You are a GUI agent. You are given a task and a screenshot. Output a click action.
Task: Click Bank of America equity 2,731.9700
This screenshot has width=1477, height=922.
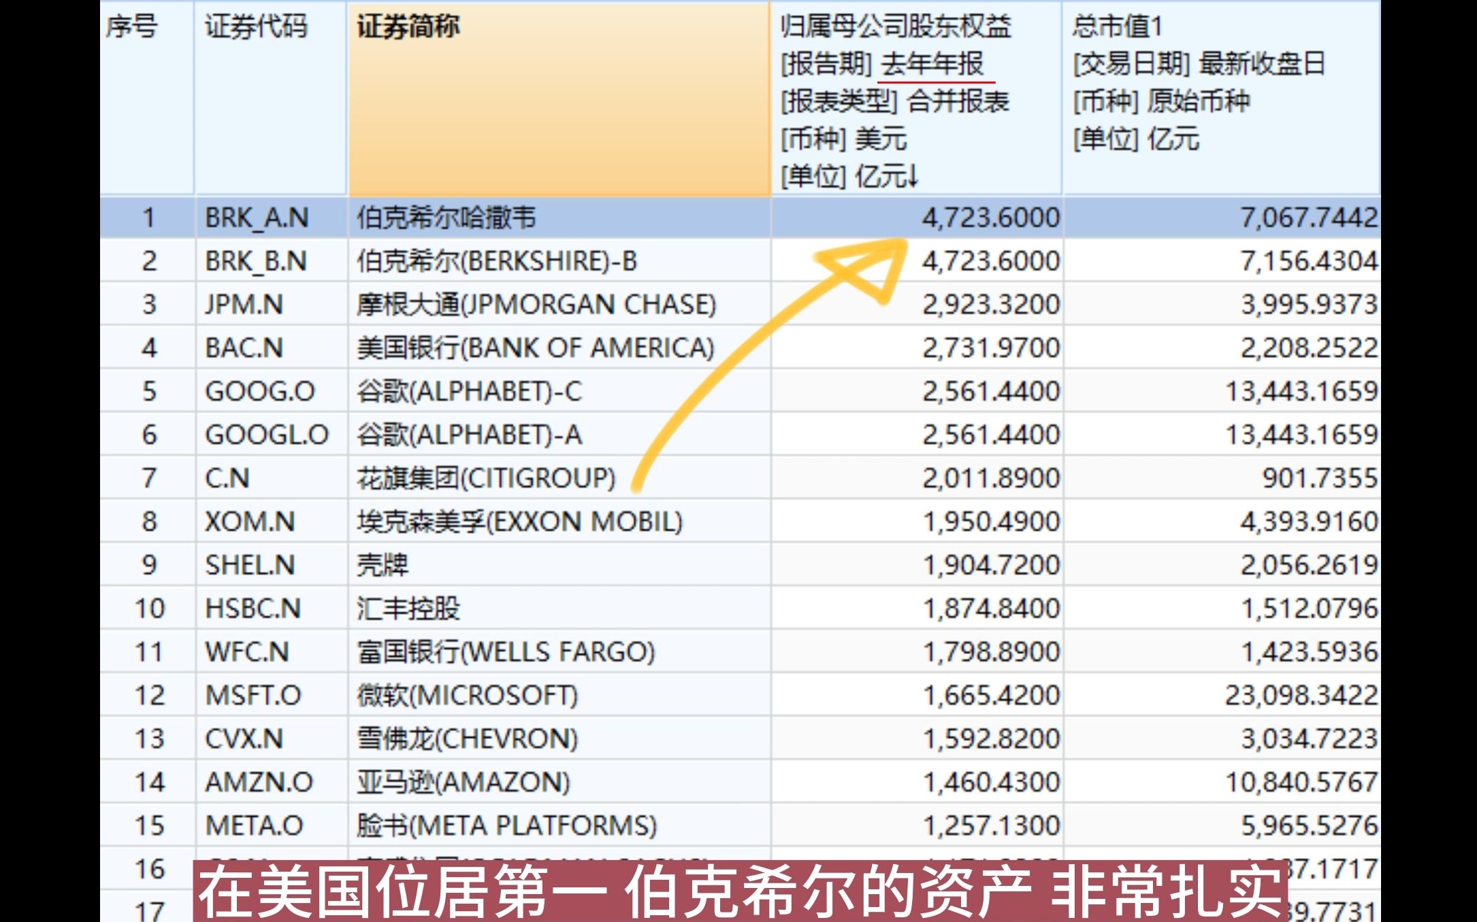tap(991, 348)
